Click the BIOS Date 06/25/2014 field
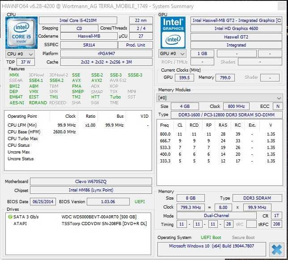The width and height of the screenshot is (288, 260). (x=43, y=201)
